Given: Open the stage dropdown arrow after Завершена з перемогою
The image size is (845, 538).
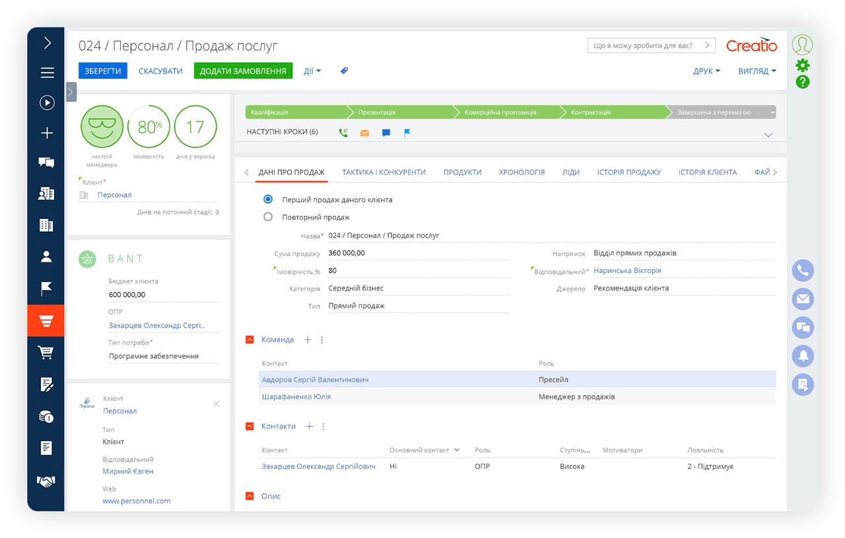Looking at the screenshot, I should tap(772, 113).
